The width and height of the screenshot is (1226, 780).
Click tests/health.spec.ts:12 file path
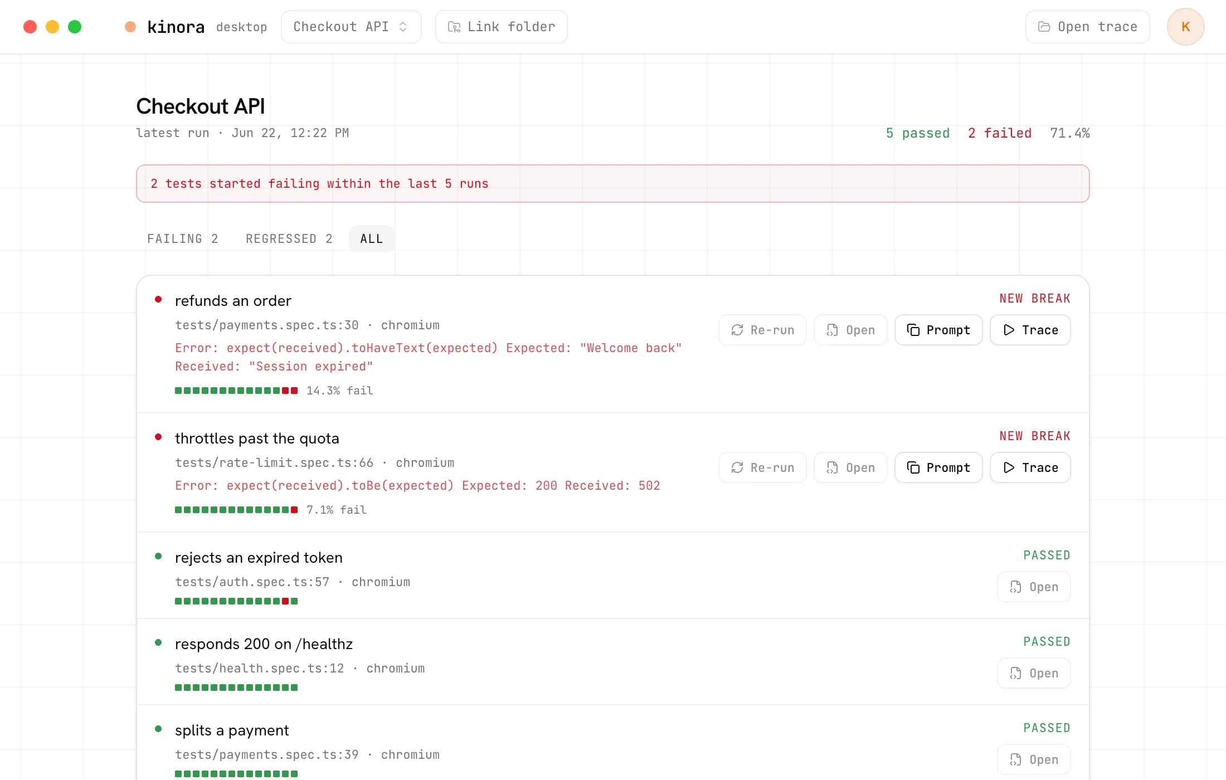(260, 669)
